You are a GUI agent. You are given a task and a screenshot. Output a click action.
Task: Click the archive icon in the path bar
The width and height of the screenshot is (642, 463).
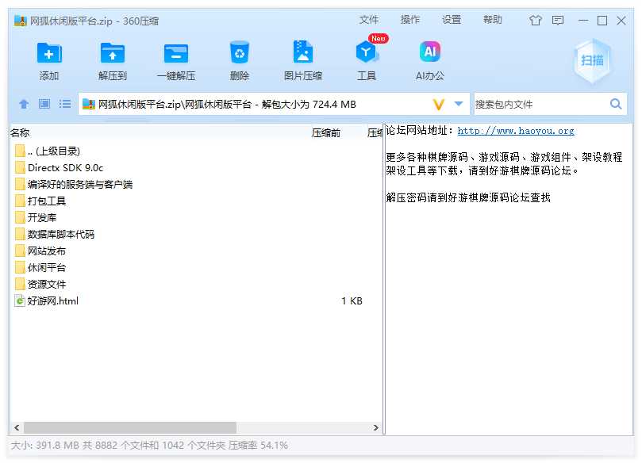coord(88,105)
